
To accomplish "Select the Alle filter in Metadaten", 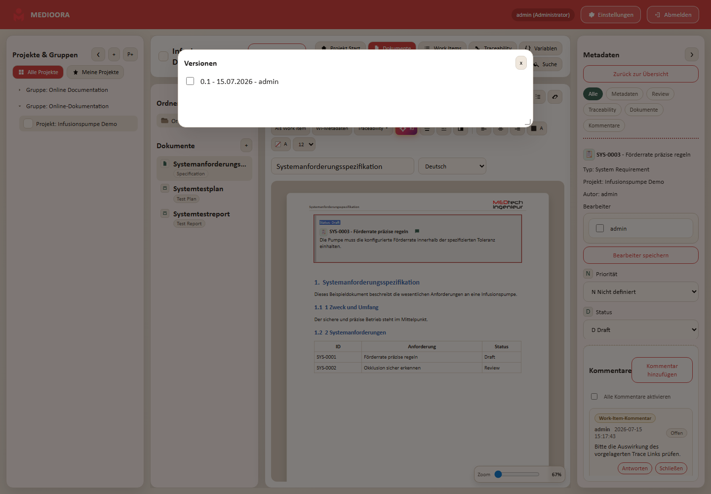I will (x=593, y=94).
